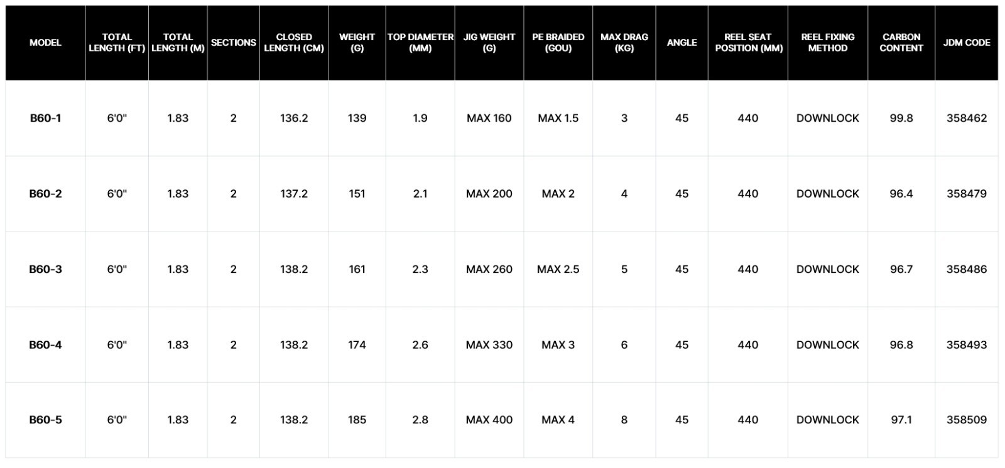Click the WEIGHT (G) column header
Screen dimensions: 1005x468
coord(357,43)
